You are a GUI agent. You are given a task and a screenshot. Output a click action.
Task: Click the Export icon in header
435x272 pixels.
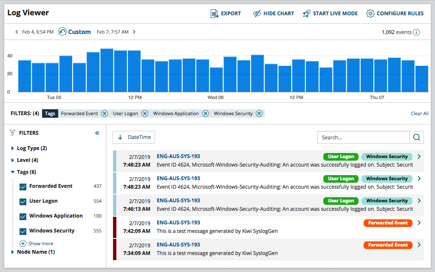215,14
